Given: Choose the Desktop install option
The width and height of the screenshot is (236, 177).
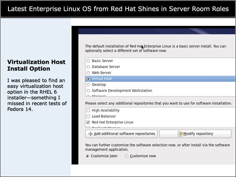Looking at the screenshot, I should 88,85.
